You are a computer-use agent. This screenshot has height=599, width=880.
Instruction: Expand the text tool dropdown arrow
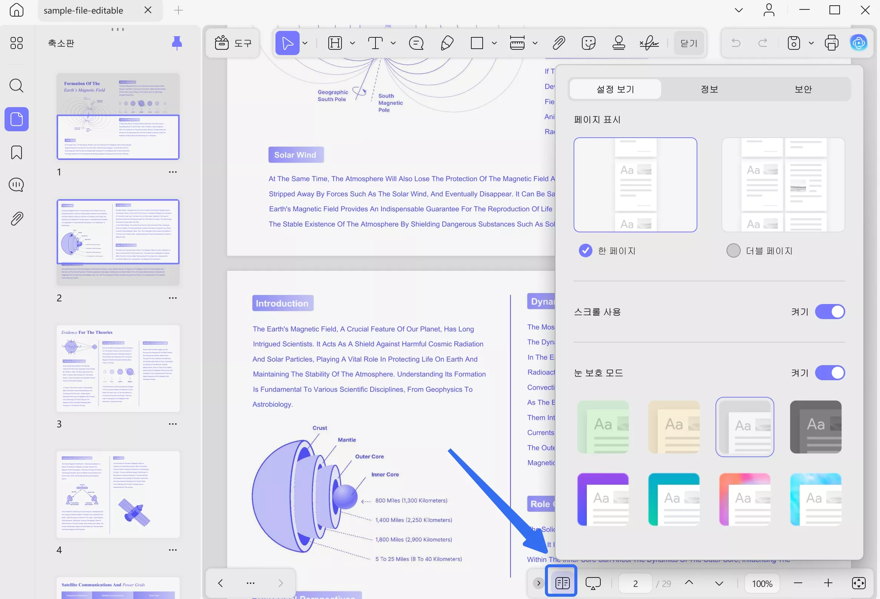click(x=393, y=43)
